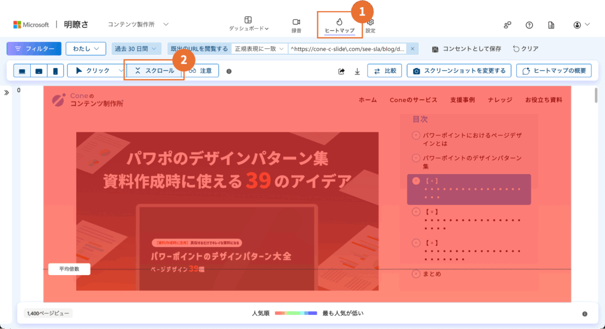Click スクリーンショットを変更する button
Image resolution: width=605 pixels, height=329 pixels.
[458, 71]
